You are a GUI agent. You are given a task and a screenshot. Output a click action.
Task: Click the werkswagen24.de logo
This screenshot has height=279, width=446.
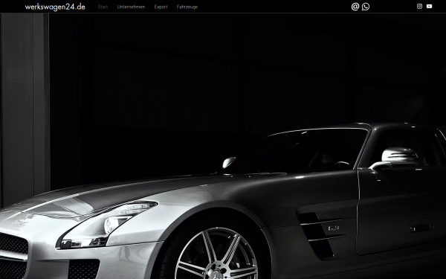pyautogui.click(x=55, y=7)
